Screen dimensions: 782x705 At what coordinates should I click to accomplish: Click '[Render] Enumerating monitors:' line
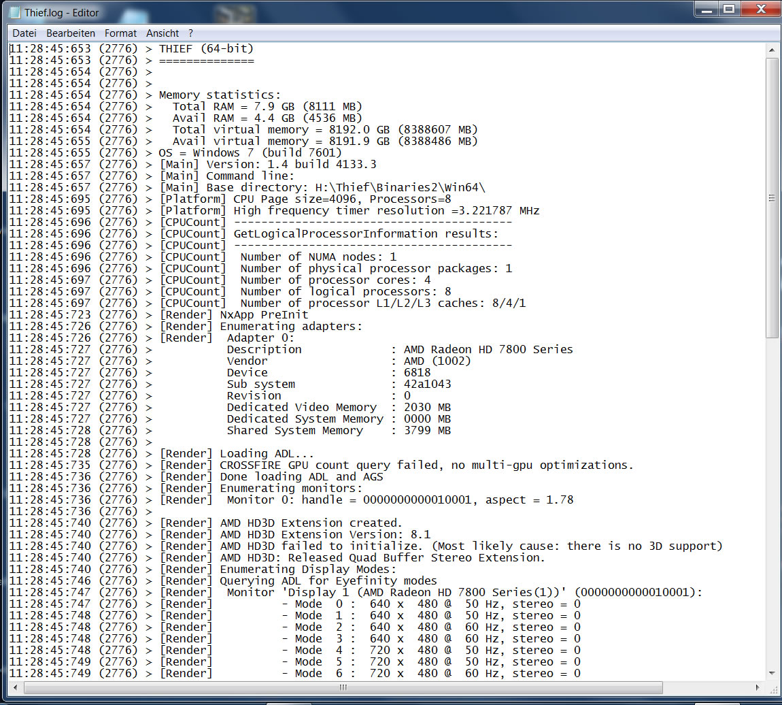click(261, 489)
